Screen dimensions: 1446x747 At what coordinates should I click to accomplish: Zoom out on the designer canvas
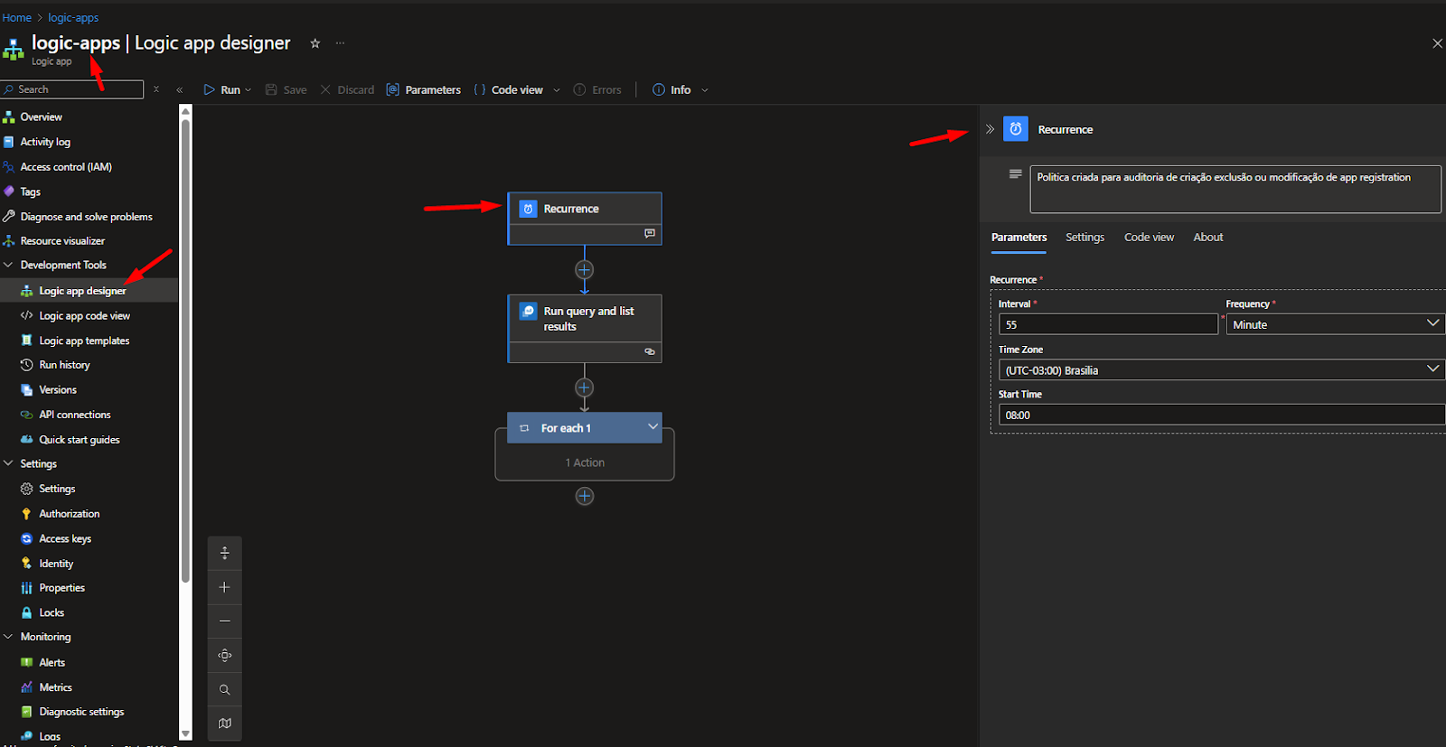225,621
